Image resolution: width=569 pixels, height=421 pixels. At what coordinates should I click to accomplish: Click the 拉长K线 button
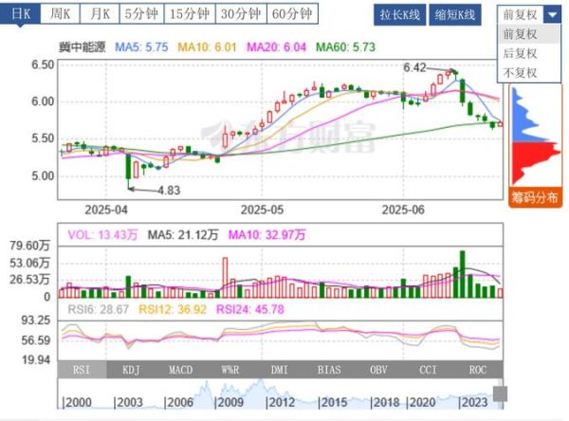click(399, 15)
